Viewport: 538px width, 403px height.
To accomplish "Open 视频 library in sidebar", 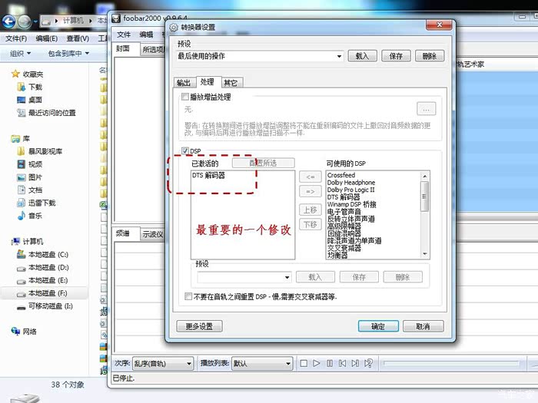I will 30,164.
